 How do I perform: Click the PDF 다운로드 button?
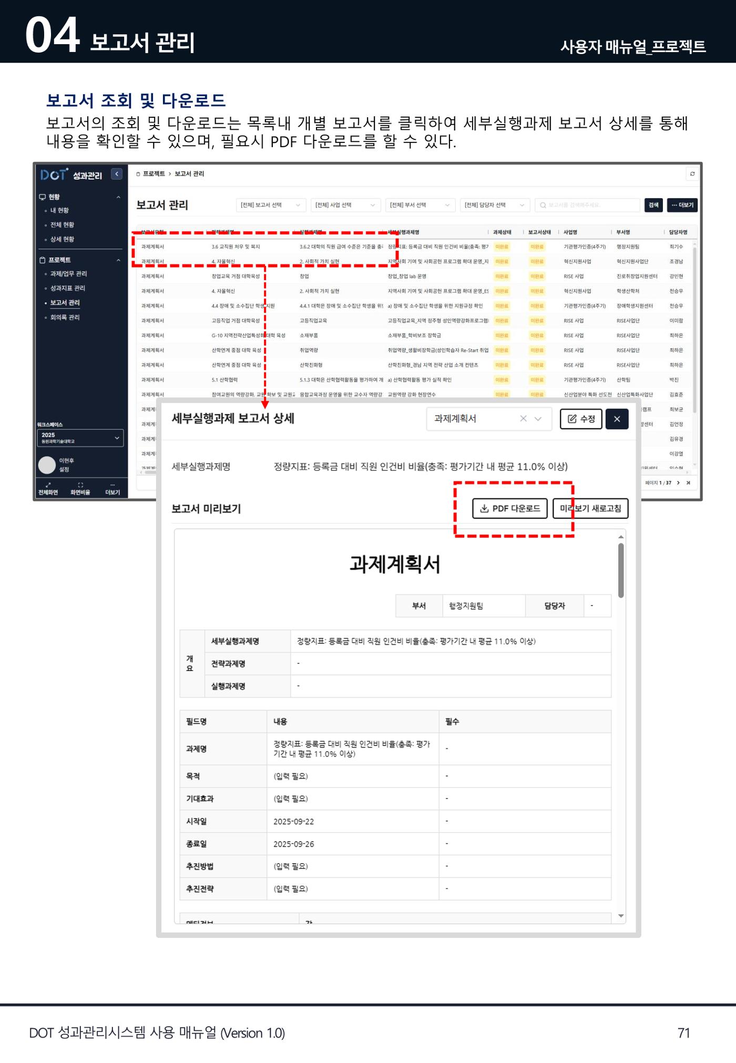click(510, 508)
